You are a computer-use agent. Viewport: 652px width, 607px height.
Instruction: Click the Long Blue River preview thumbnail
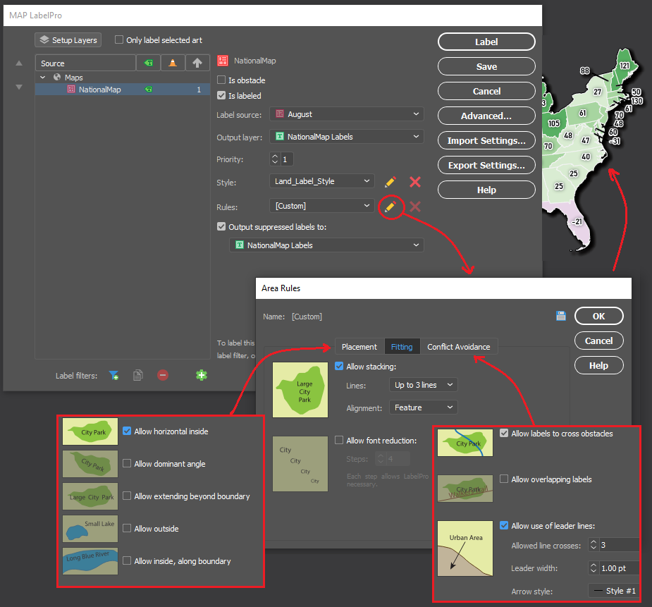click(90, 561)
